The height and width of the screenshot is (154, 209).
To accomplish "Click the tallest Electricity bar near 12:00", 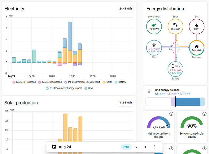I will pyautogui.click(x=70, y=42).
